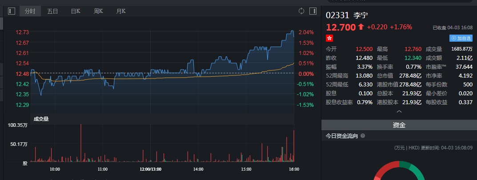Open the 日K chart tab
477x180 pixels.
(x=76, y=11)
